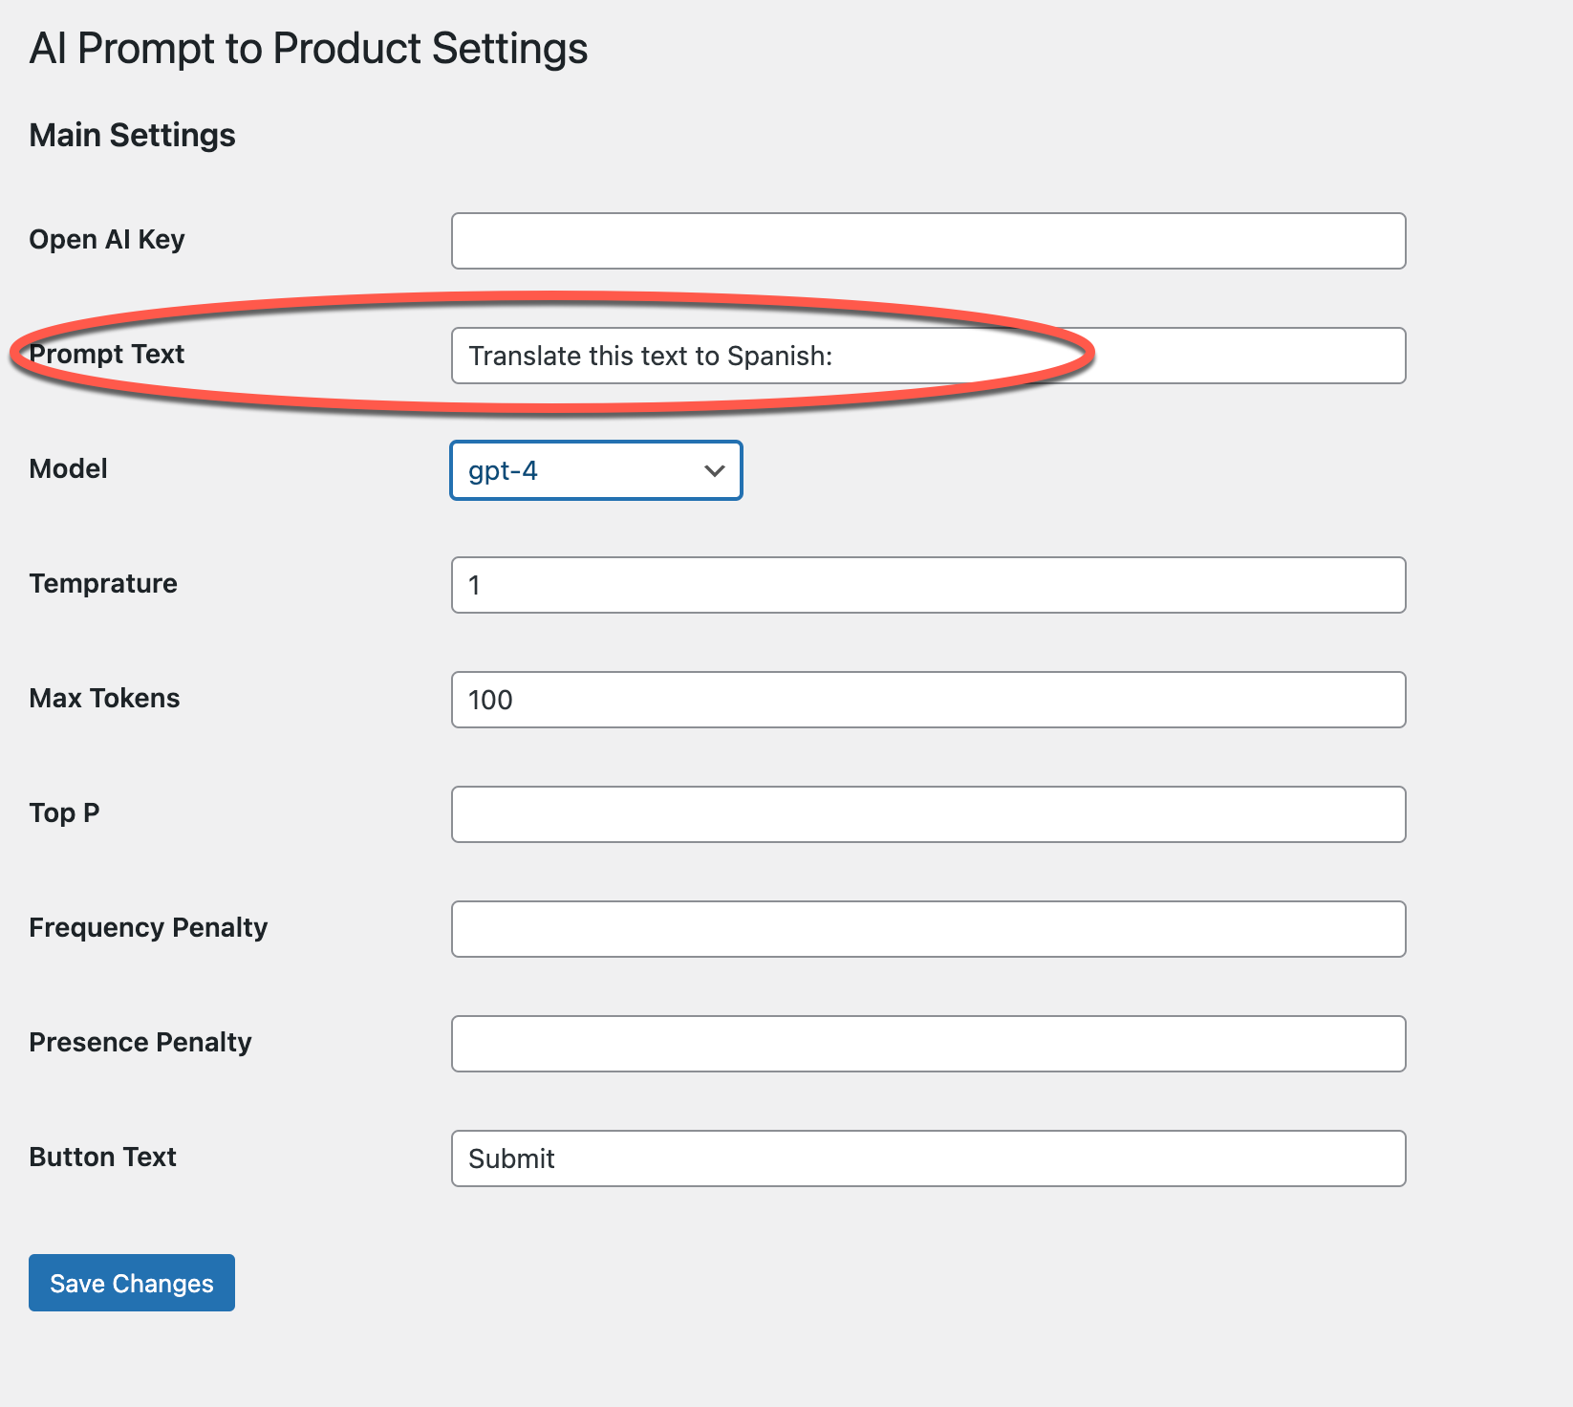Click the Button Text field containing Submit

point(927,1158)
